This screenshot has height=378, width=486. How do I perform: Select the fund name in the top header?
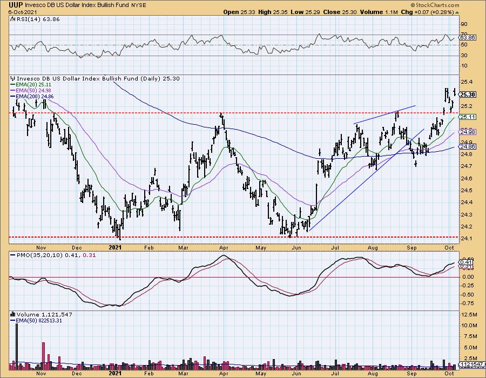(x=77, y=5)
